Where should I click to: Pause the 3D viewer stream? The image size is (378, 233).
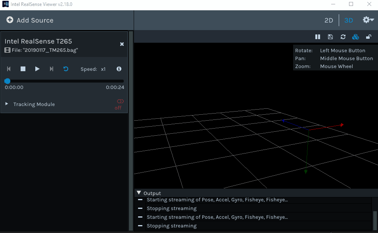pyautogui.click(x=318, y=37)
